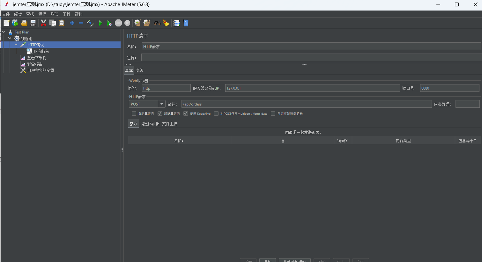The width and height of the screenshot is (482, 262).
Task: Click the 聚合报告 listener icon
Action: pyautogui.click(x=23, y=64)
